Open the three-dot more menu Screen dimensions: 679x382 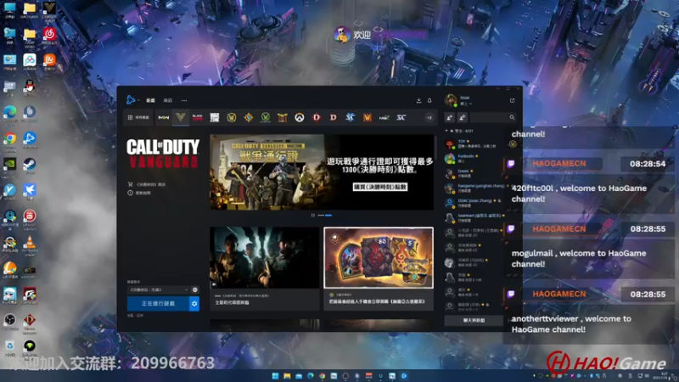click(184, 100)
